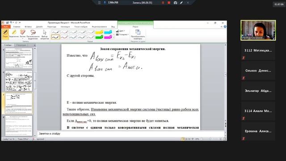Pick the fifth pen style in top row
The height and width of the screenshot is (161, 286).
[x=90, y=32]
